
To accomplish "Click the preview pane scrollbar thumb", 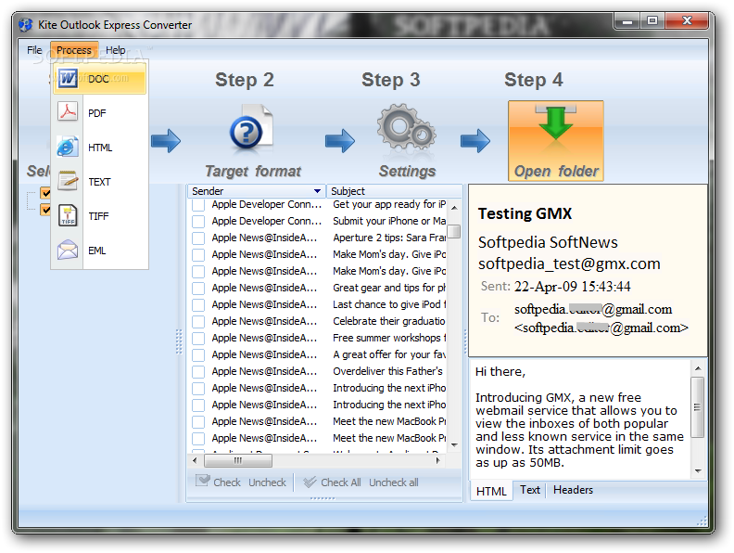I will (698, 406).
